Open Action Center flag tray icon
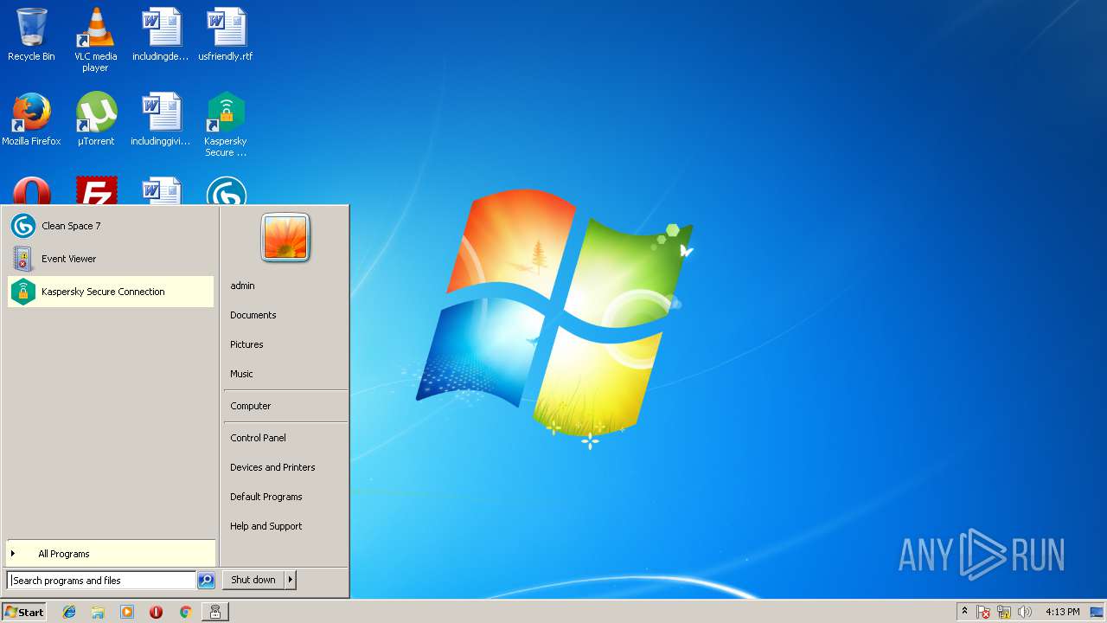Screen dimensions: 1107x623 (x=983, y=612)
